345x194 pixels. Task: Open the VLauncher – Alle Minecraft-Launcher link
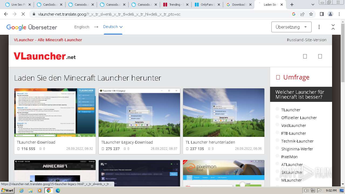tap(48, 40)
